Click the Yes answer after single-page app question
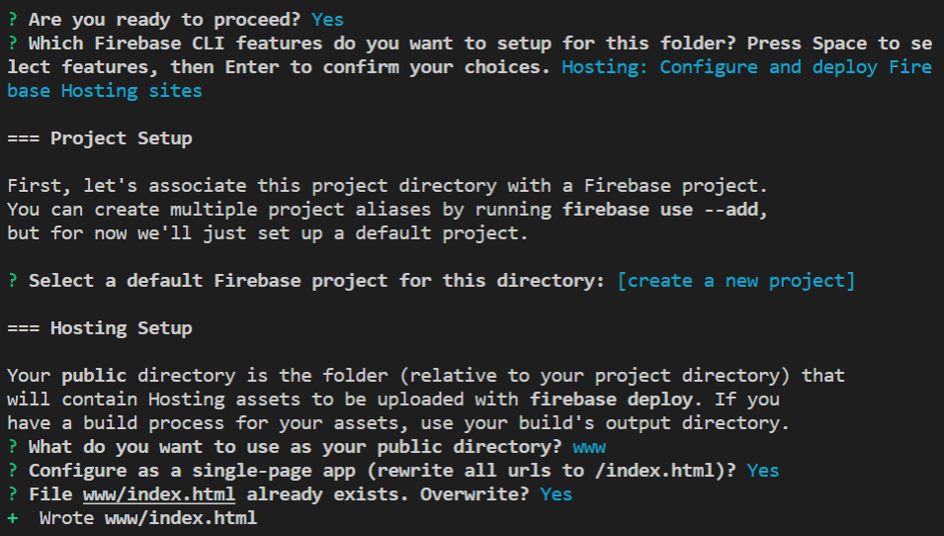This screenshot has height=536, width=944. point(763,471)
